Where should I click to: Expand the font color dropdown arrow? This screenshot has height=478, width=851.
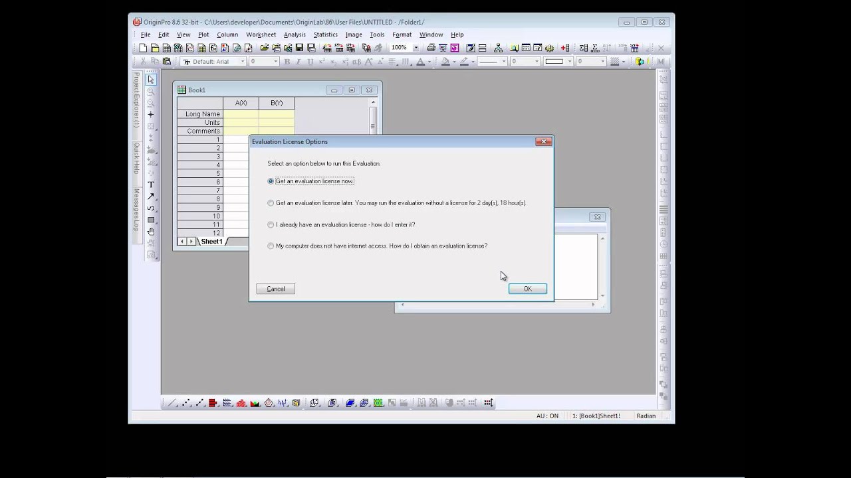[x=429, y=61]
